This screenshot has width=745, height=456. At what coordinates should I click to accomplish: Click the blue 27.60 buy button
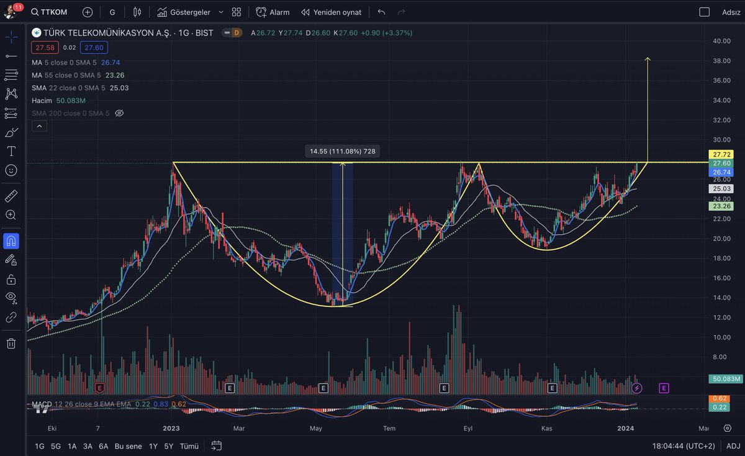(x=94, y=47)
